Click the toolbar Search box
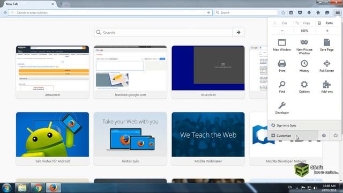The image size is (343, 193). [246, 13]
